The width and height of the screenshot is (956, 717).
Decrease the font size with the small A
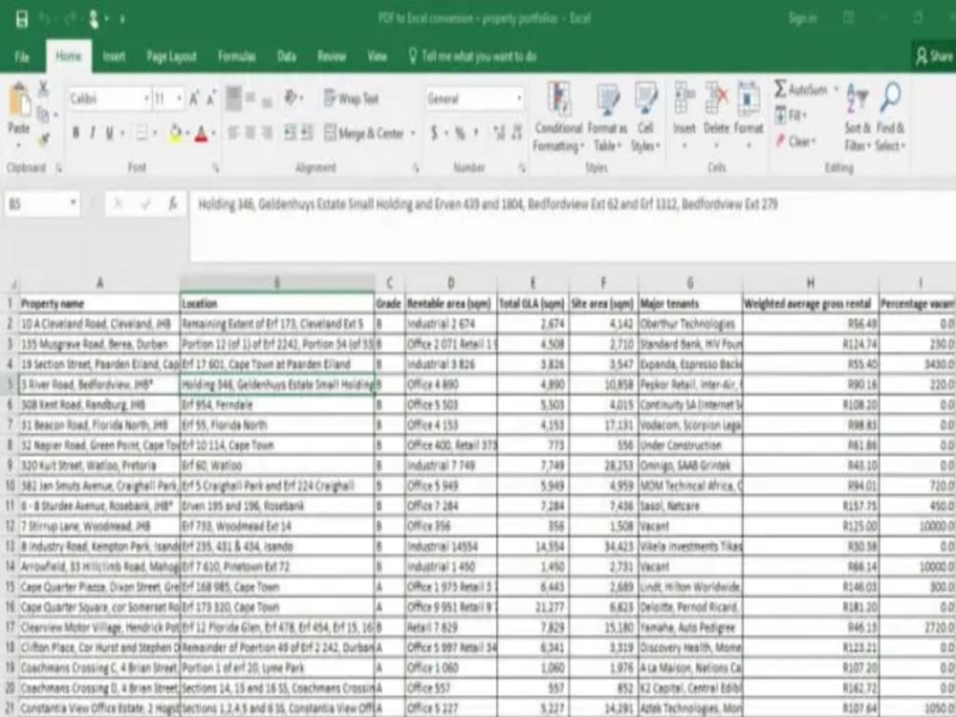tap(211, 98)
